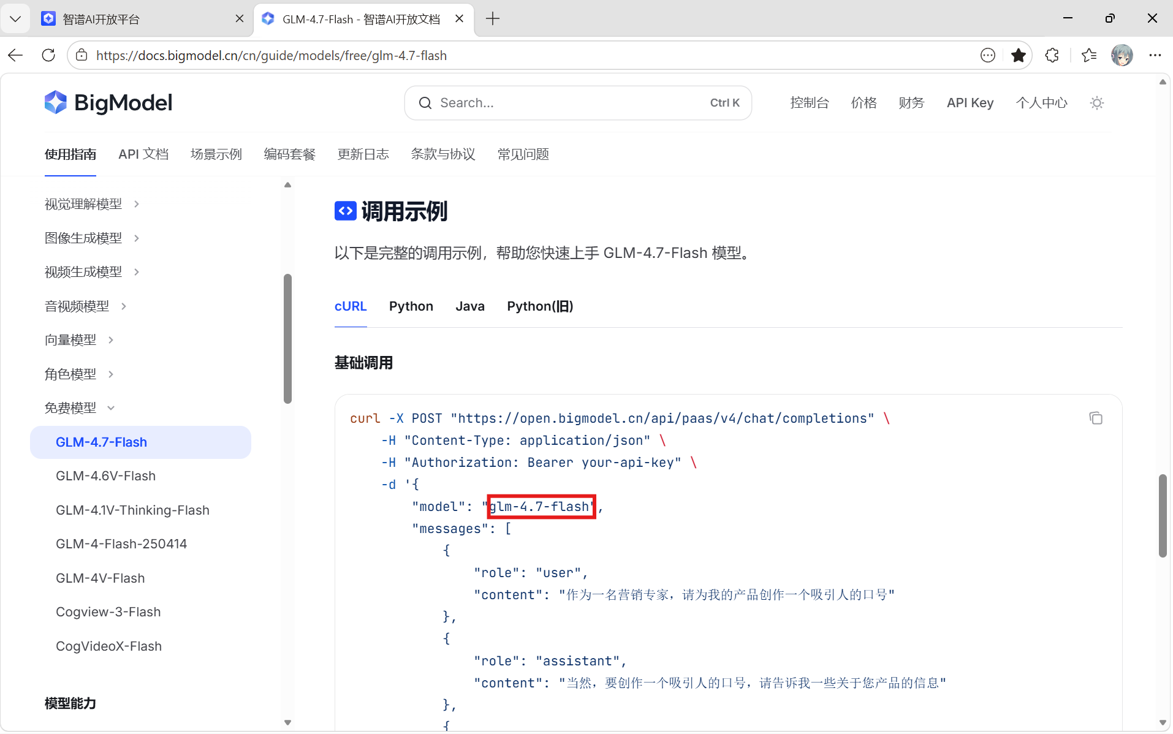Open the browser extensions puzzle icon
Screen dimensions: 1173x734
(x=1052, y=55)
